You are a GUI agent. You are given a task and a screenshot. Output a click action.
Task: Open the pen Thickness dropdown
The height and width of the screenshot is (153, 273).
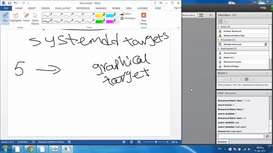coord(128,18)
